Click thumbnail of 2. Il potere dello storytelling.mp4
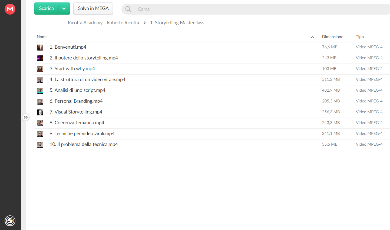Image resolution: width=390 pixels, height=230 pixels. (x=40, y=58)
